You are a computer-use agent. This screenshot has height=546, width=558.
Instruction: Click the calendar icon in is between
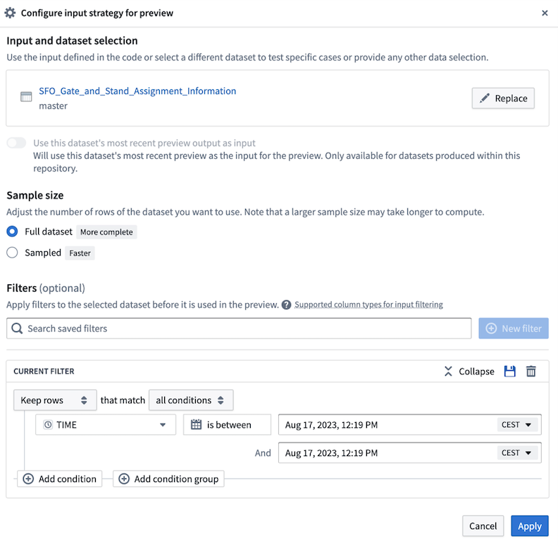(x=196, y=425)
